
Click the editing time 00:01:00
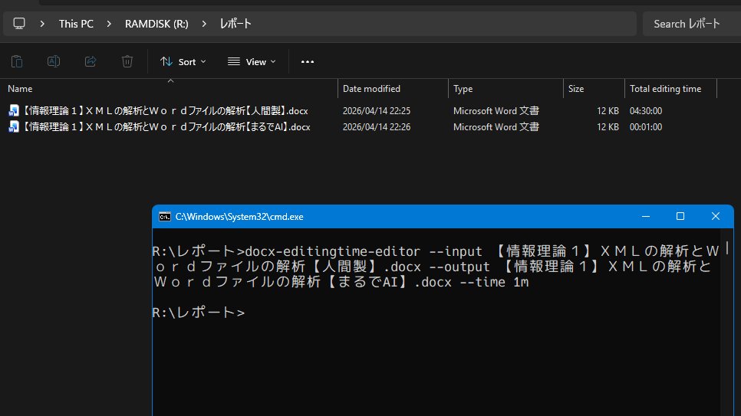point(646,127)
